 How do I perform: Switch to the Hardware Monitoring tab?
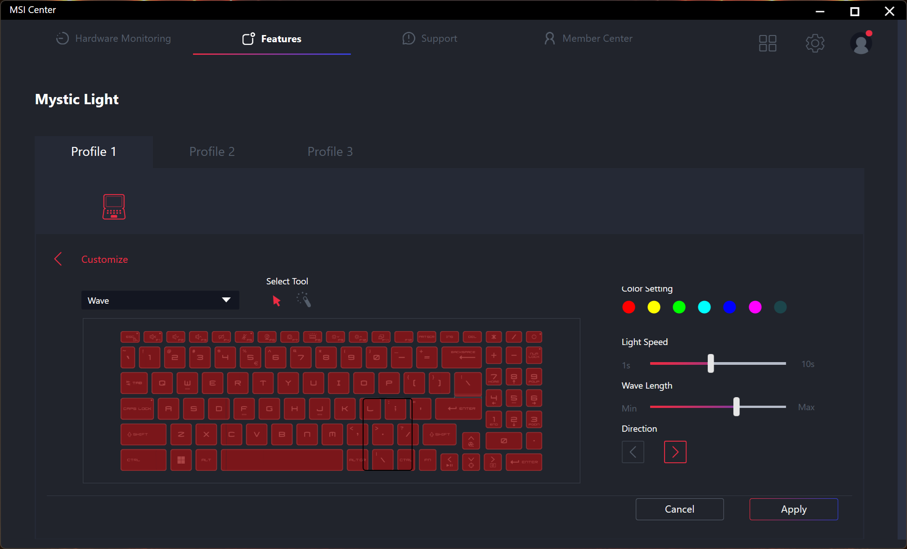pos(113,39)
